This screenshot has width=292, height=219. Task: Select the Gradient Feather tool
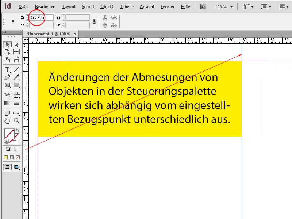(x=16, y=103)
